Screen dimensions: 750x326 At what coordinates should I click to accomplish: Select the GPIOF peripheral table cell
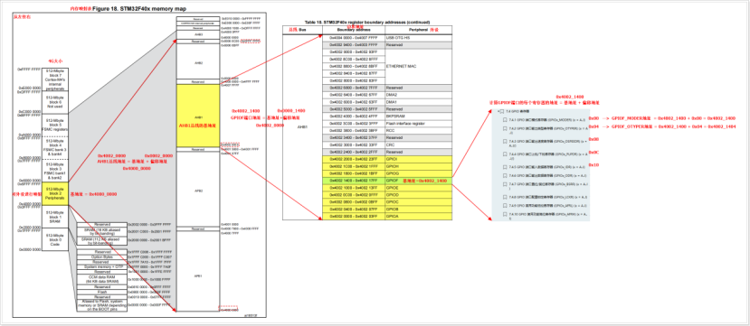pos(418,181)
